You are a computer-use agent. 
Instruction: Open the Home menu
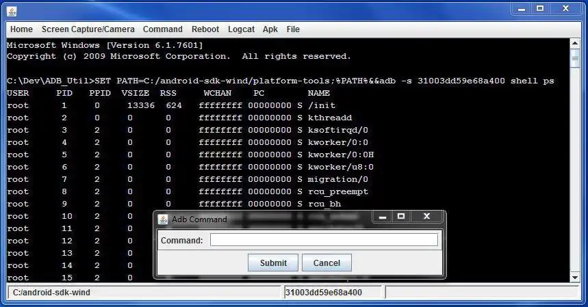coord(21,29)
